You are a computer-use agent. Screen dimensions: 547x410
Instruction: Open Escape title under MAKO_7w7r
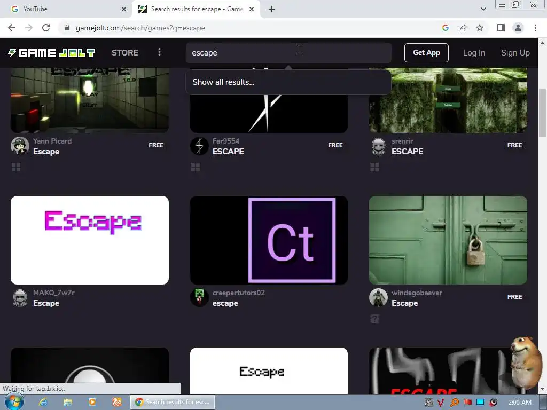(x=46, y=303)
